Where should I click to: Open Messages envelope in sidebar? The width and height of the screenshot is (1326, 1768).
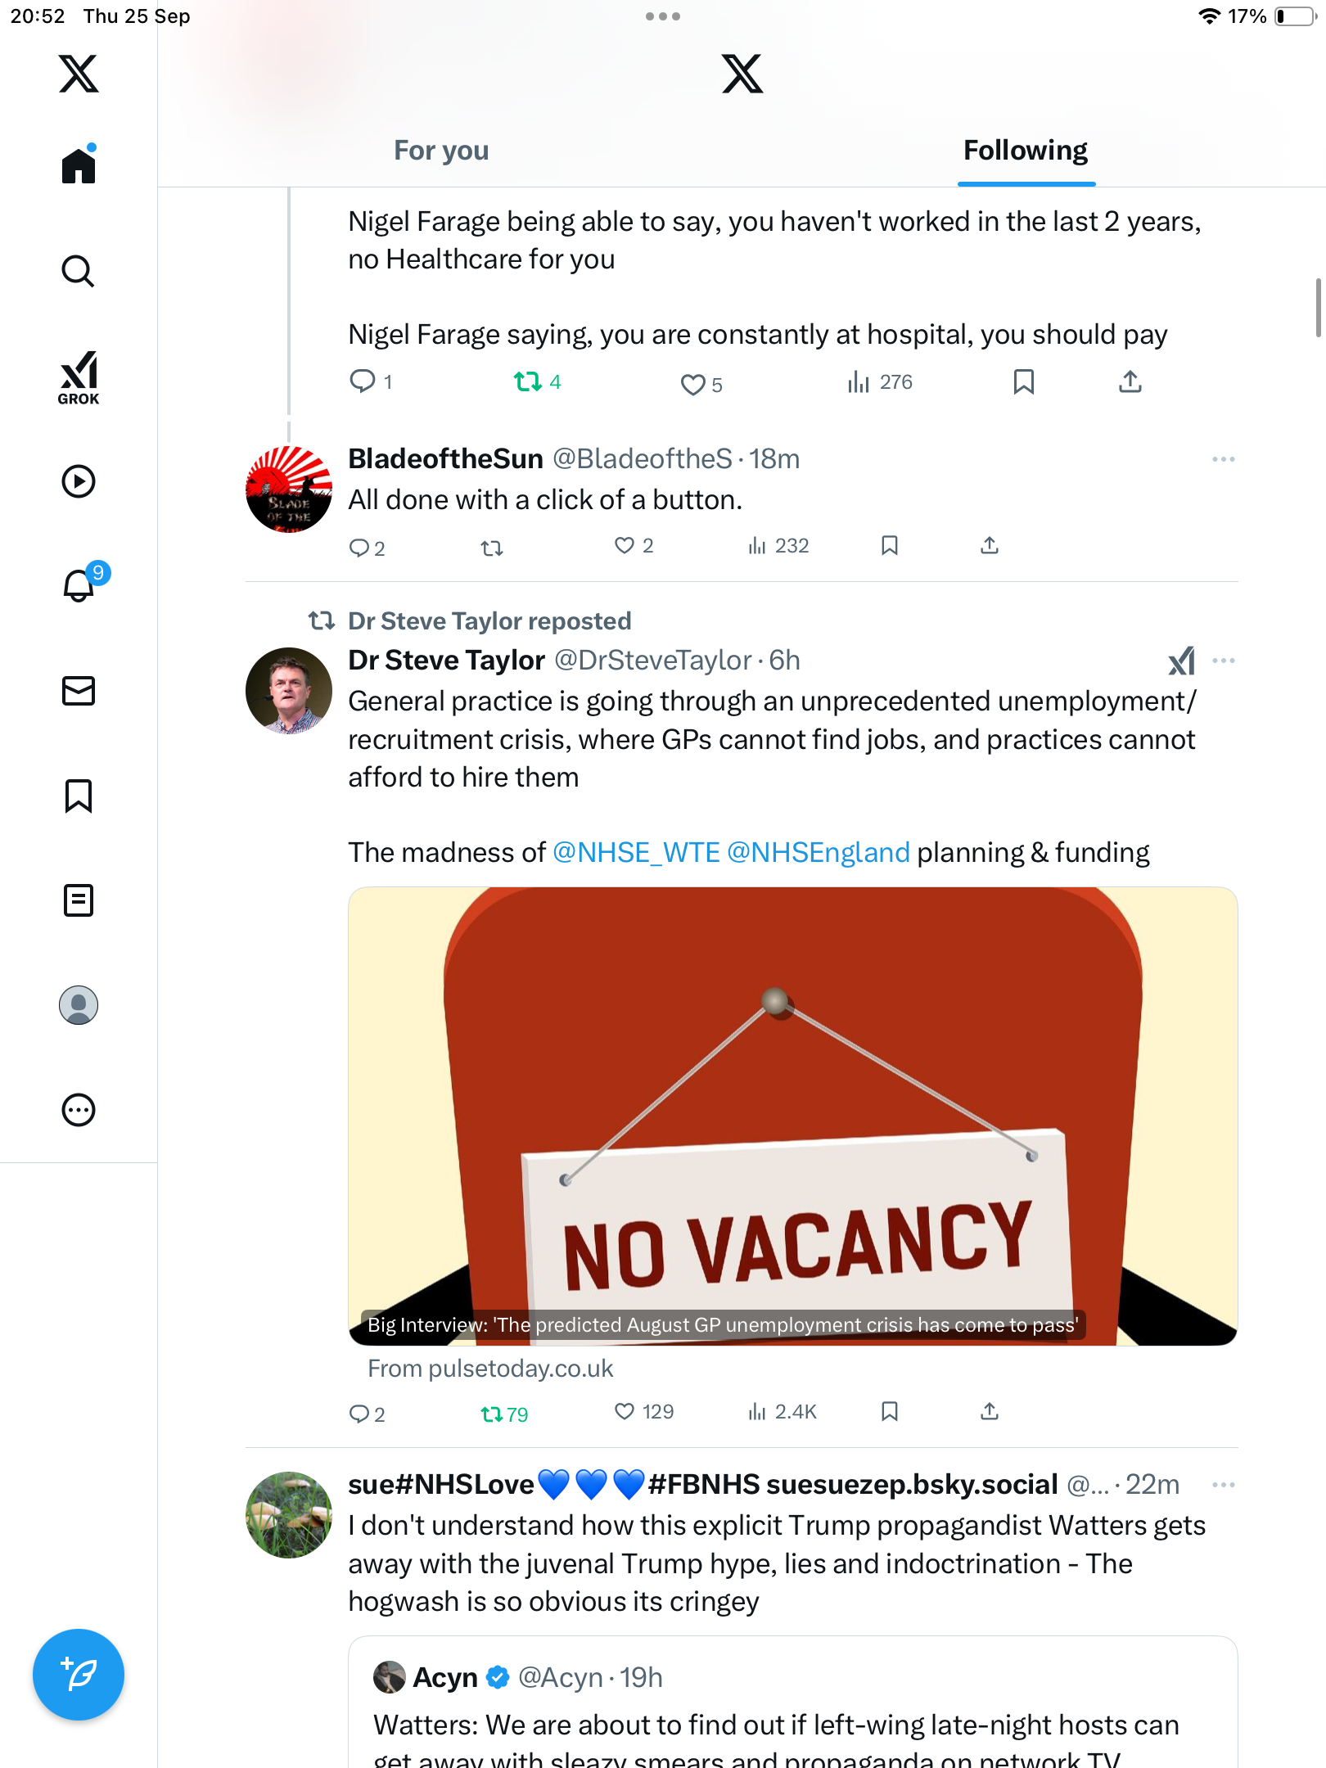click(x=79, y=691)
